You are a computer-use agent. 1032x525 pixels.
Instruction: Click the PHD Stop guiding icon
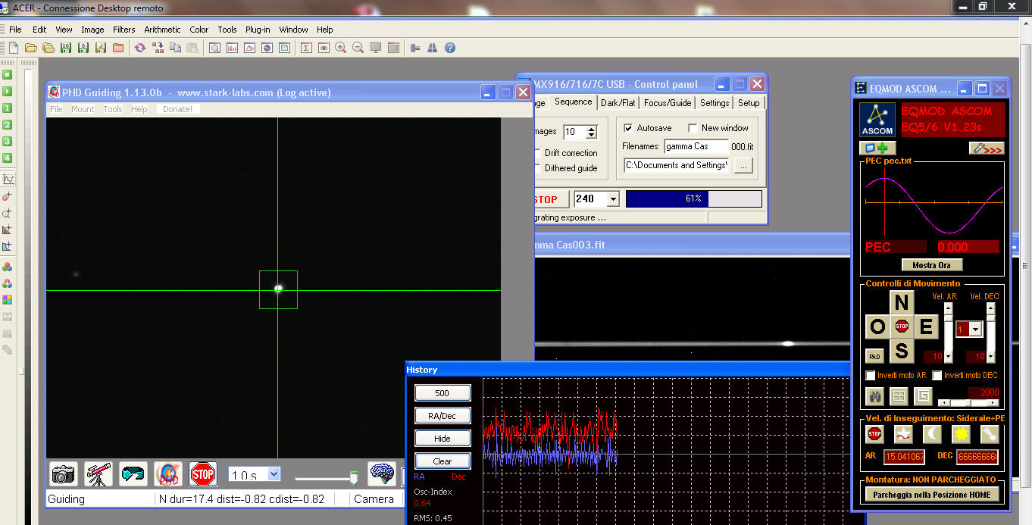(203, 474)
